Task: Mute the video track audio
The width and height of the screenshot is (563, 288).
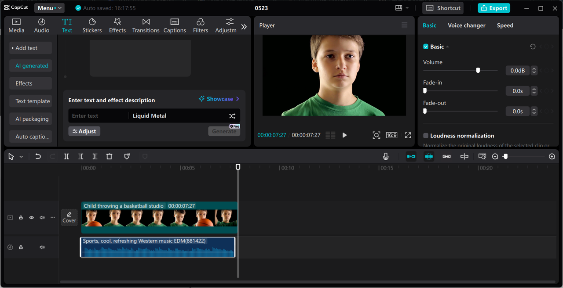Action: [42, 217]
